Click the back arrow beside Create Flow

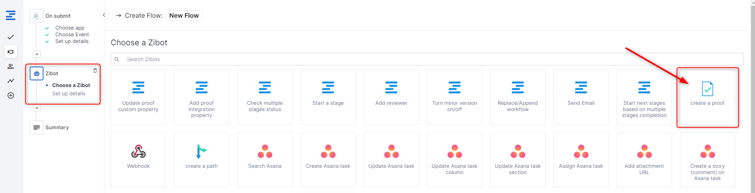click(x=118, y=15)
